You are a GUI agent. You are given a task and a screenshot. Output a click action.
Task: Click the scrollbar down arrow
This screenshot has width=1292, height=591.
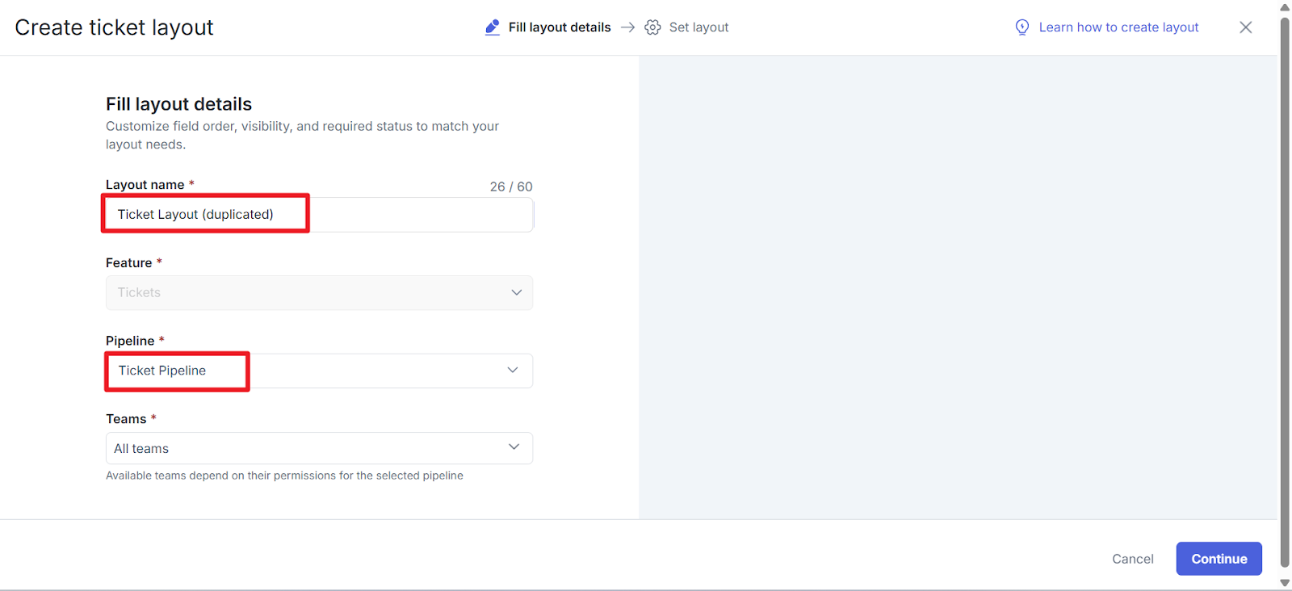[x=1285, y=583]
